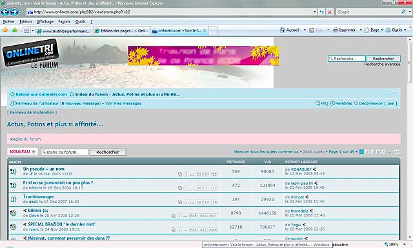This screenshot has width=413, height=248.
Task: Click the Recherche input field in header
Action: (347, 59)
